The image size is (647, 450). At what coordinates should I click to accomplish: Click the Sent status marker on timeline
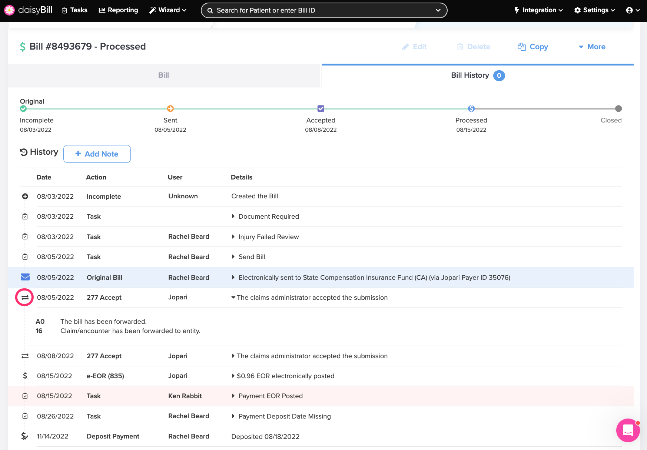coord(170,108)
